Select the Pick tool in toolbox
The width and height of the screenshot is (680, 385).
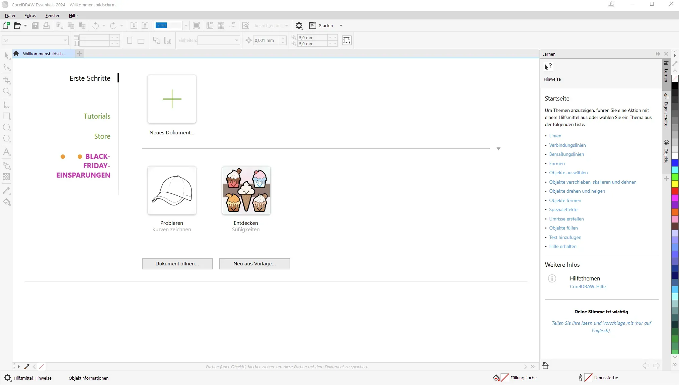pyautogui.click(x=7, y=55)
